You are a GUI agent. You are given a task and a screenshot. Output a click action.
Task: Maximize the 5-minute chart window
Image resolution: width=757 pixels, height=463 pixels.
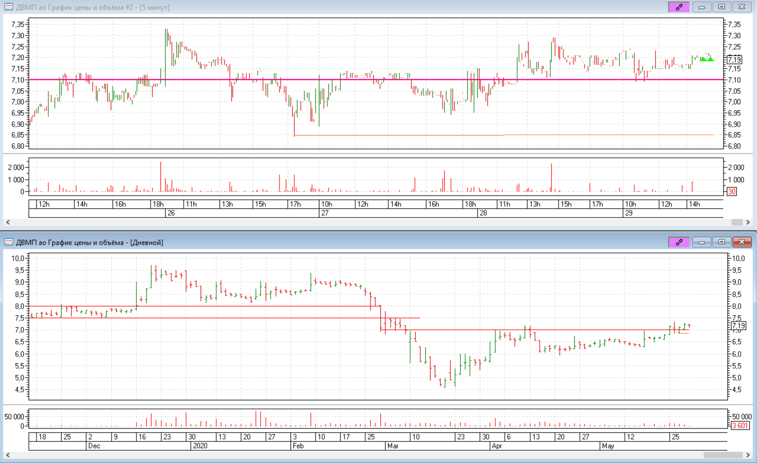(x=722, y=7)
